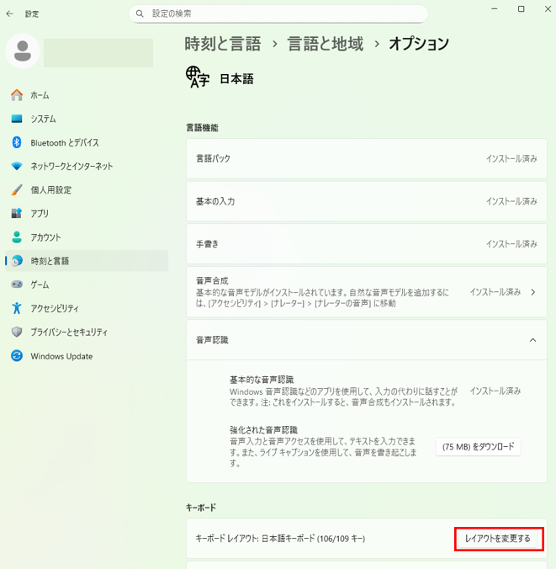Go to 時刻と言語 breadcrumb link
The height and width of the screenshot is (569, 556).
coord(222,44)
